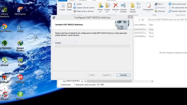This screenshot has width=187, height=105.
Task: Open Google Chrome desktop shortcut
Action: 5,28
